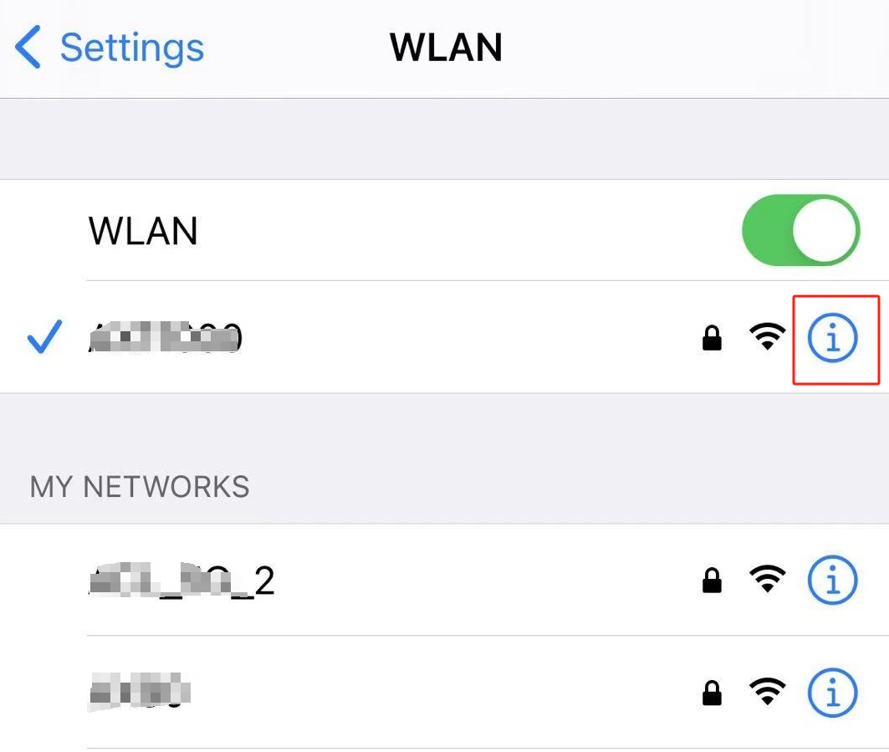
Task: Turn off the WLAN switch
Action: [800, 230]
